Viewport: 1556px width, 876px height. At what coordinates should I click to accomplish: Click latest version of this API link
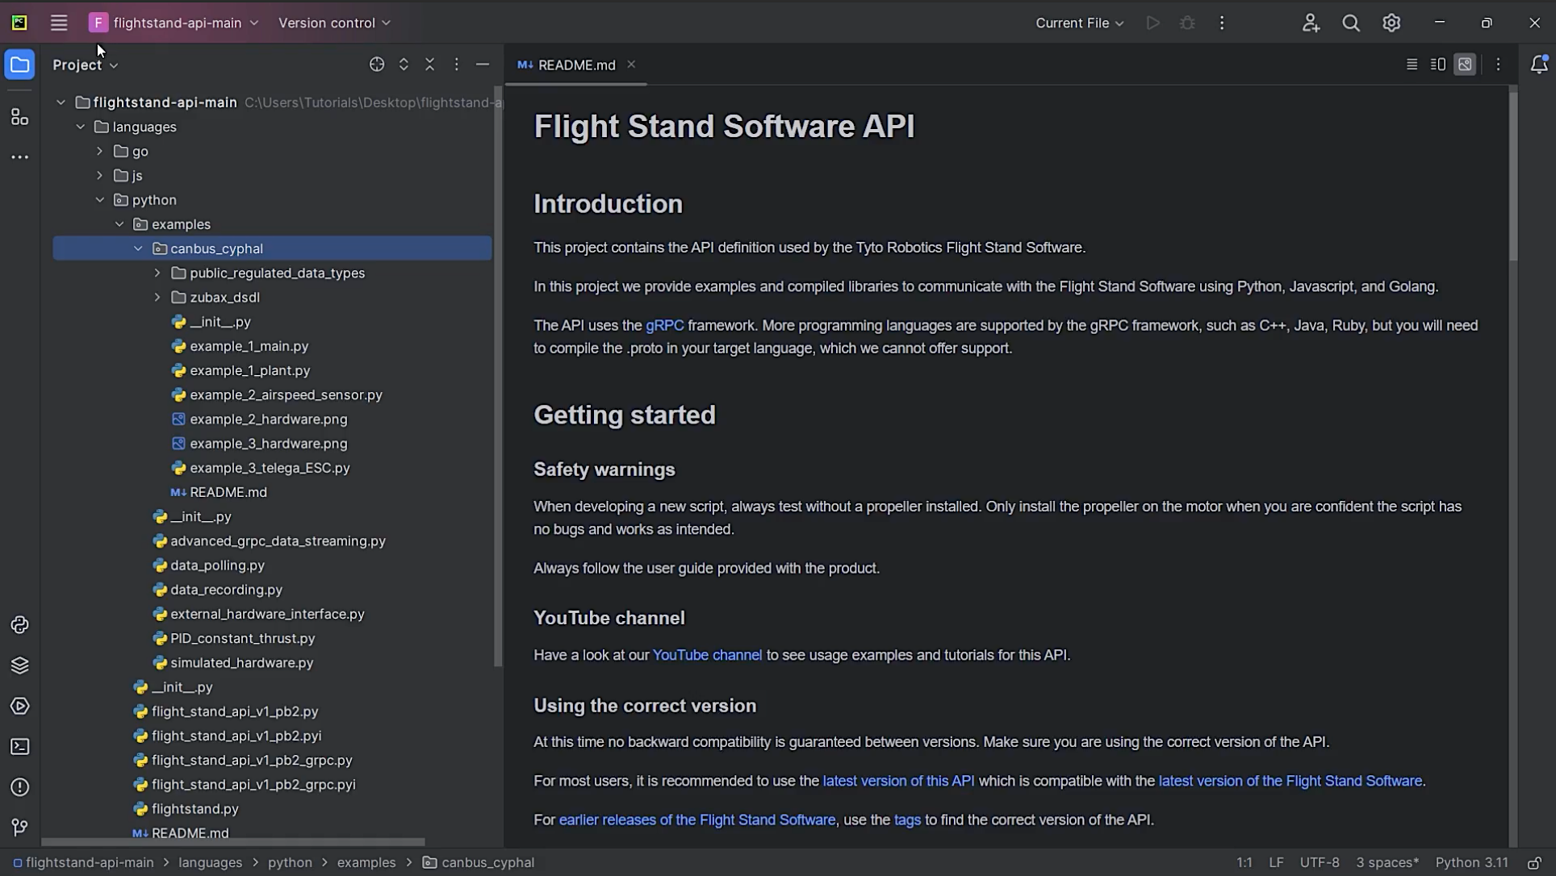coord(897,781)
